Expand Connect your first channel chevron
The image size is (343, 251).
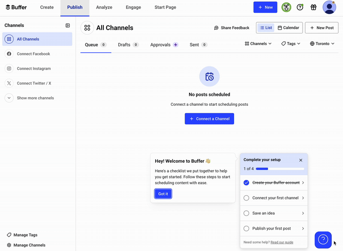tap(303, 198)
